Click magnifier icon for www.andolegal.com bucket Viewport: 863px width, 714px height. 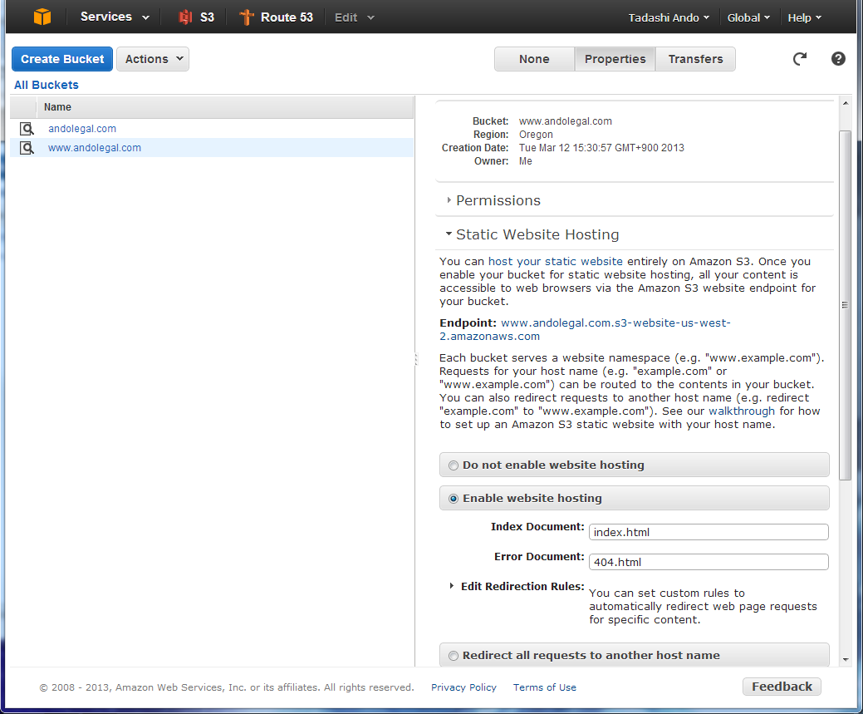coord(27,148)
